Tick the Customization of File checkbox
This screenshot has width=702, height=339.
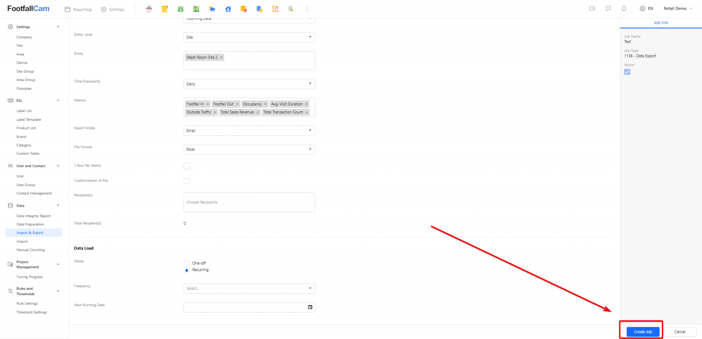coord(186,181)
